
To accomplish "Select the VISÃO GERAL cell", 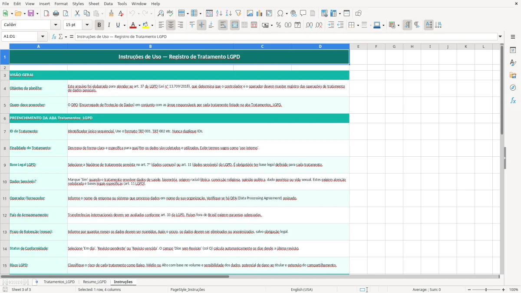I will 179,75.
